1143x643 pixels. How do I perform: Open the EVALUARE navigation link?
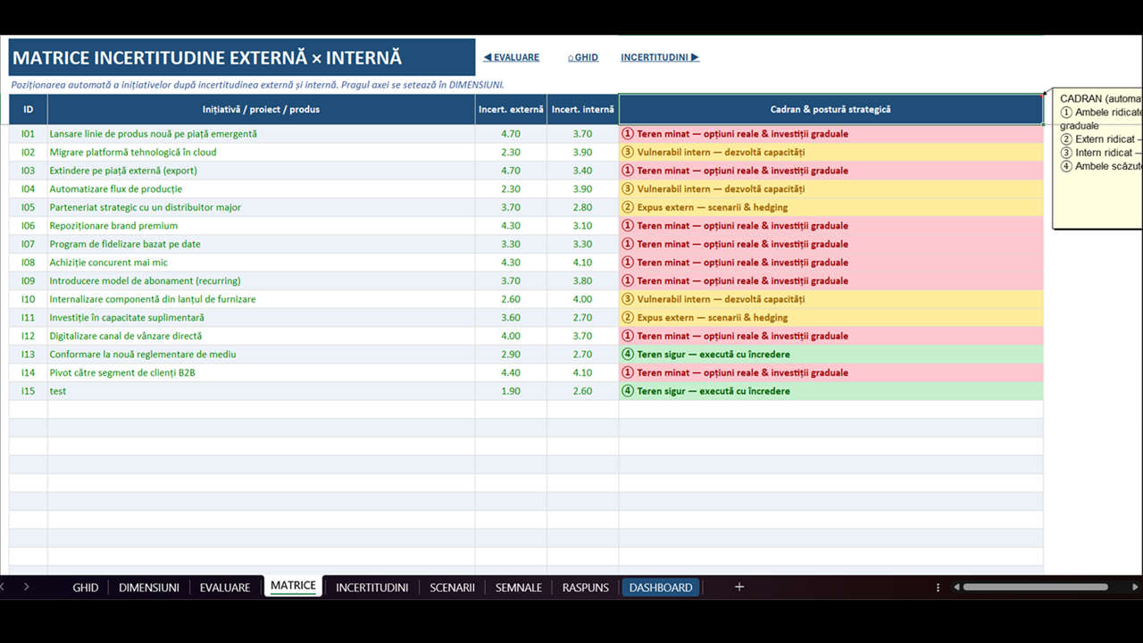pyautogui.click(x=511, y=57)
